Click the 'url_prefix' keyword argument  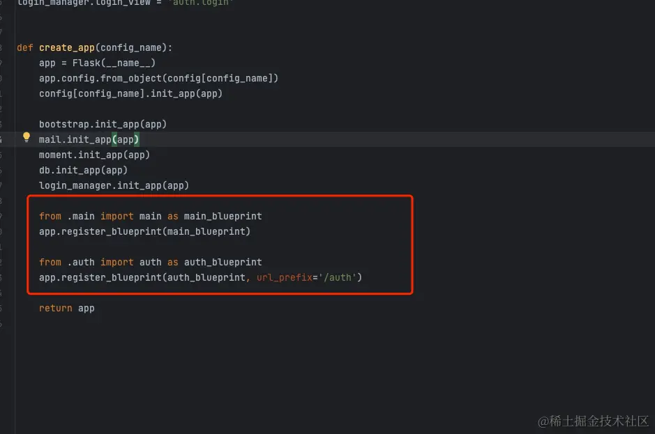pyautogui.click(x=285, y=278)
